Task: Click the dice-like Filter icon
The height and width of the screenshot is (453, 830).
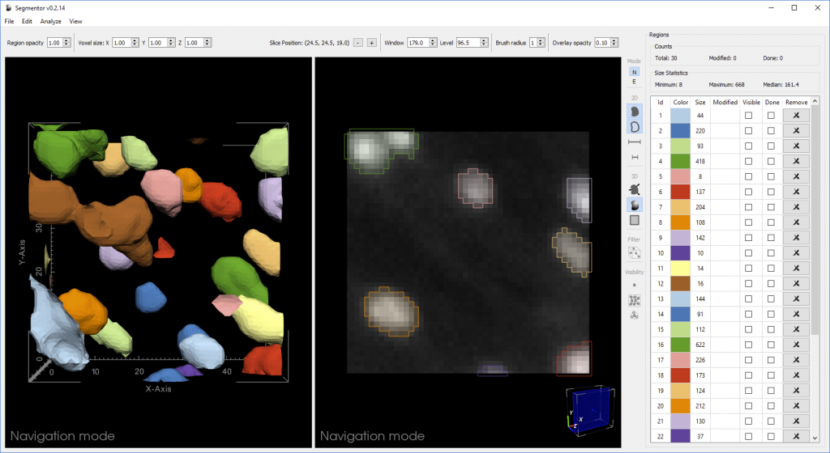Action: coord(634,252)
